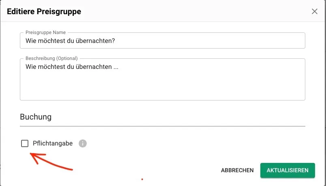Click the red arrow annotation below the checkbox
326x186 pixels.
coord(51,161)
